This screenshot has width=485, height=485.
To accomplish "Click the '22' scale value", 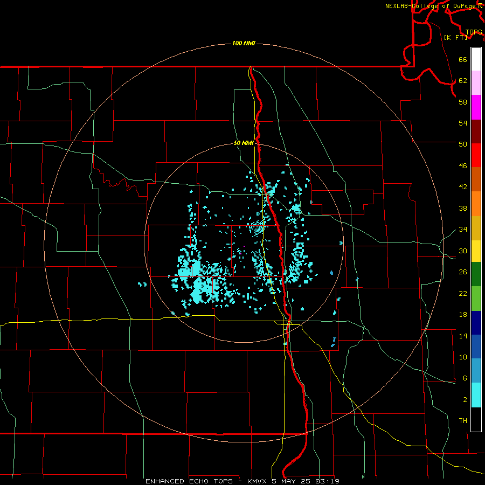I will 463,293.
